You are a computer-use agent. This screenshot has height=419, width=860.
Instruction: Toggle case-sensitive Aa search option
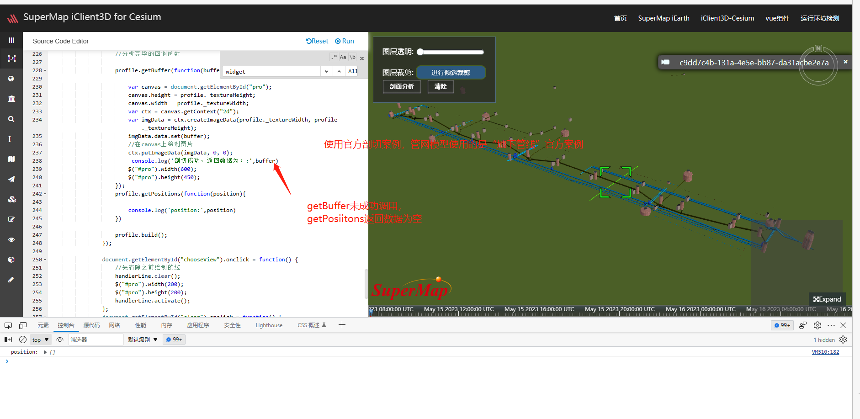tap(343, 57)
